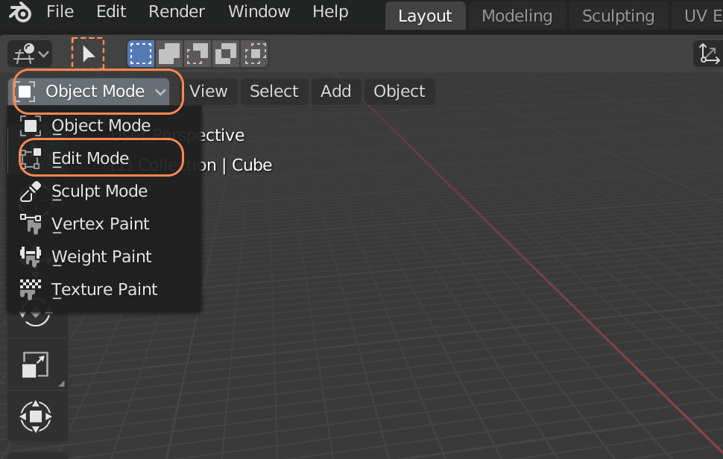Open the Help menu
The height and width of the screenshot is (459, 723).
330,11
